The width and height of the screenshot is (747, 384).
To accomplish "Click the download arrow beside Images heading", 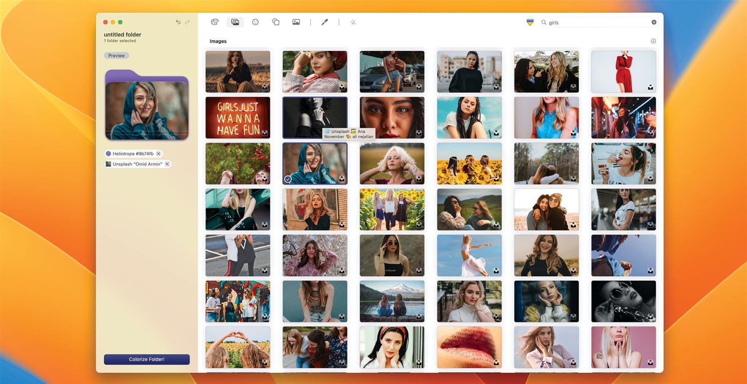I will (x=653, y=41).
